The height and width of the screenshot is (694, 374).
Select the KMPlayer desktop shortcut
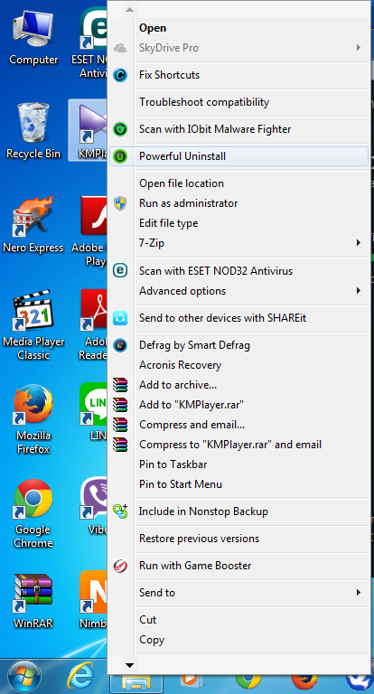(89, 130)
